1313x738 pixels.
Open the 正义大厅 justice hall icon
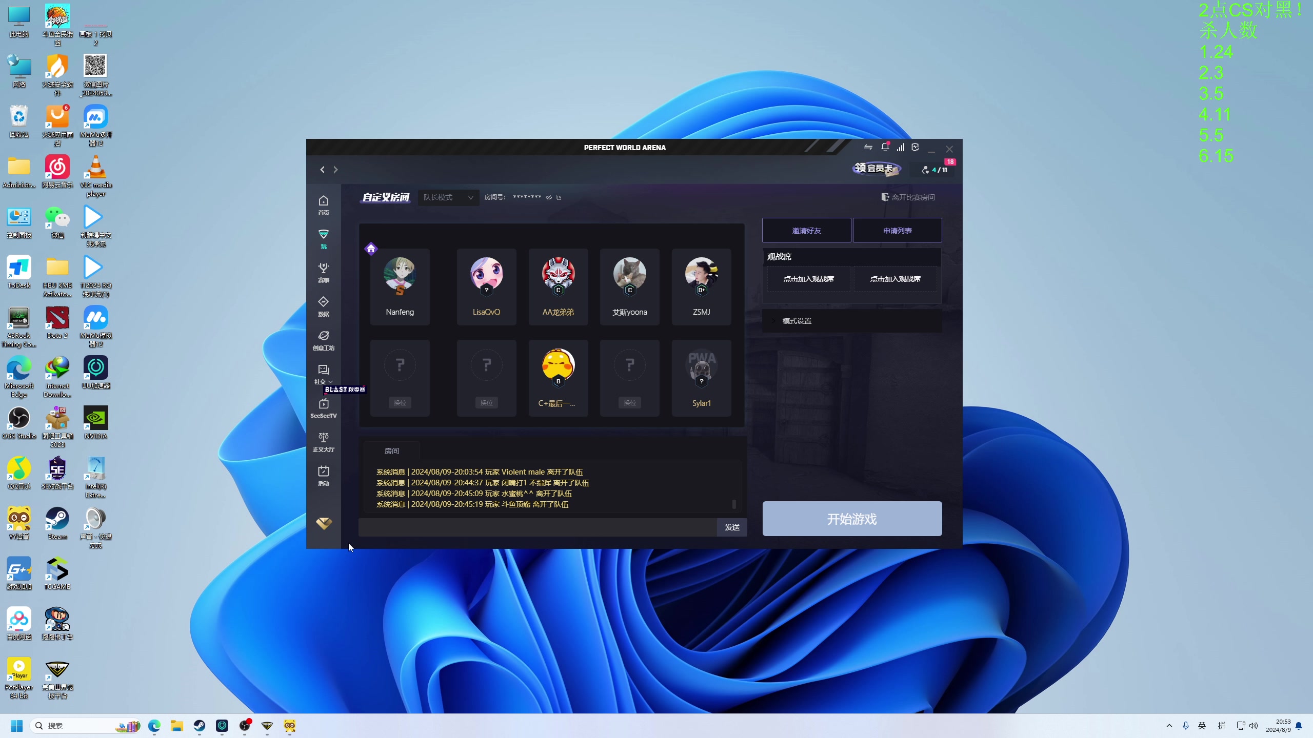click(323, 442)
